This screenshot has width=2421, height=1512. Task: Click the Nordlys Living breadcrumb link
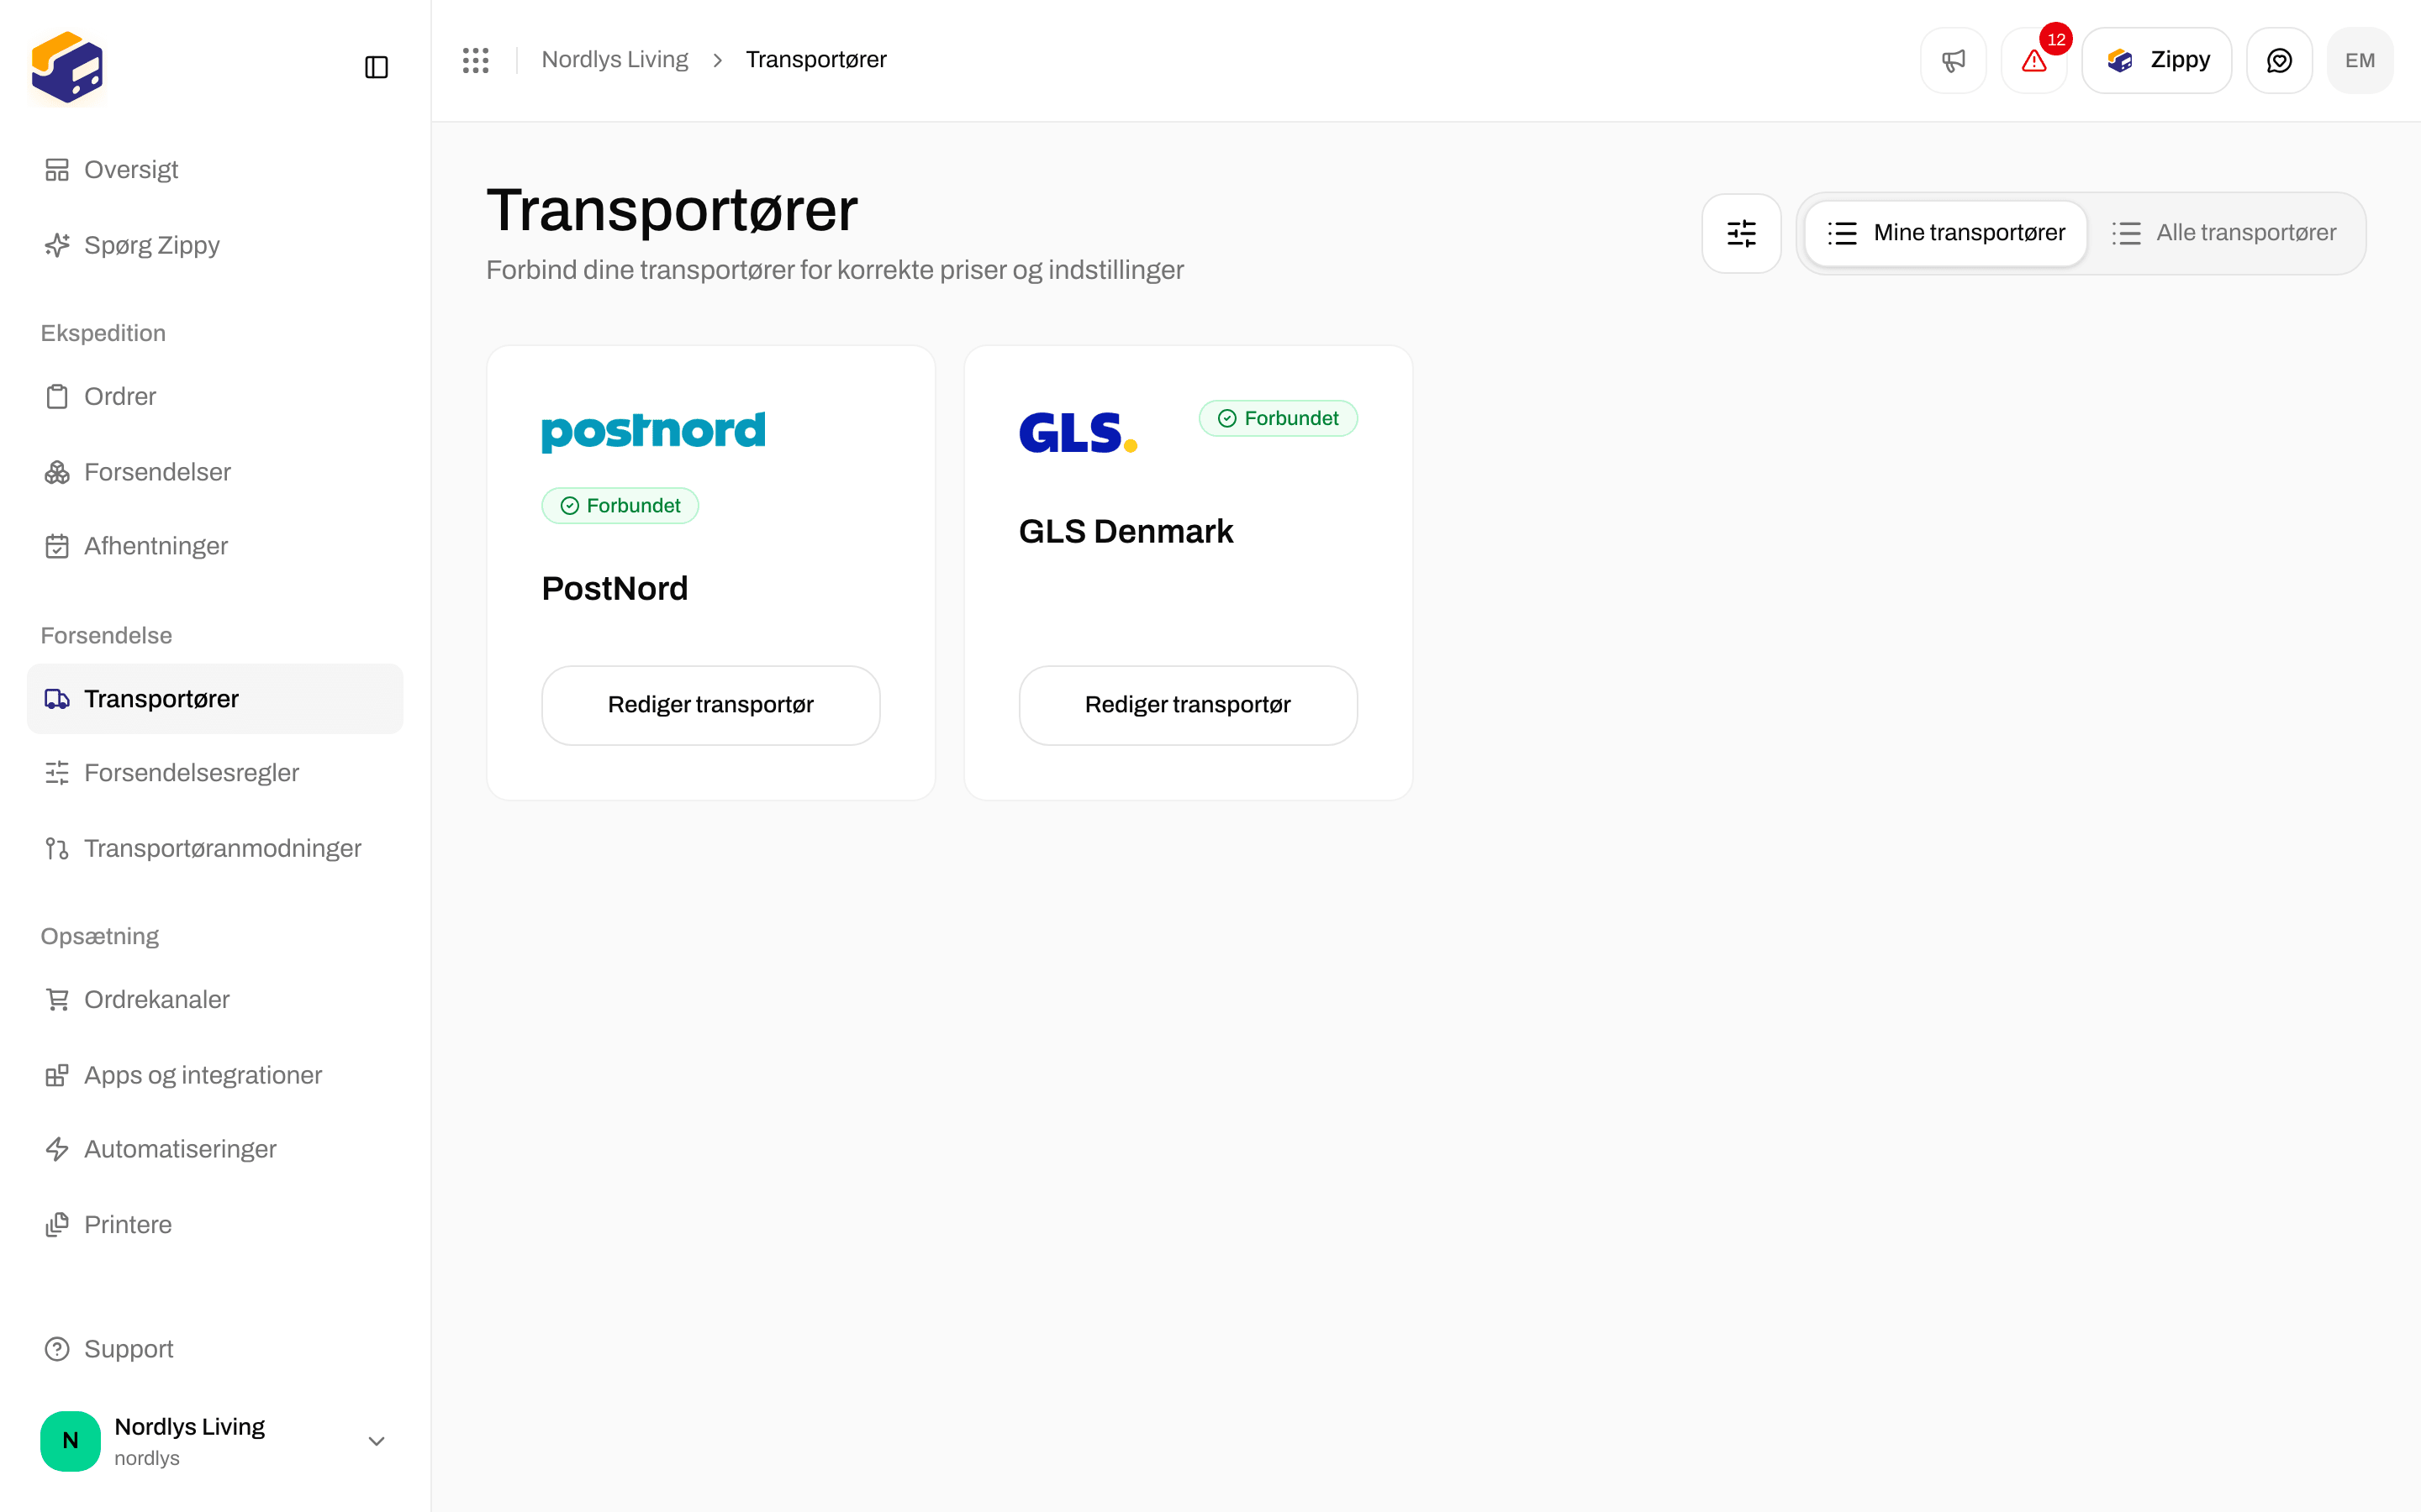[x=615, y=60]
